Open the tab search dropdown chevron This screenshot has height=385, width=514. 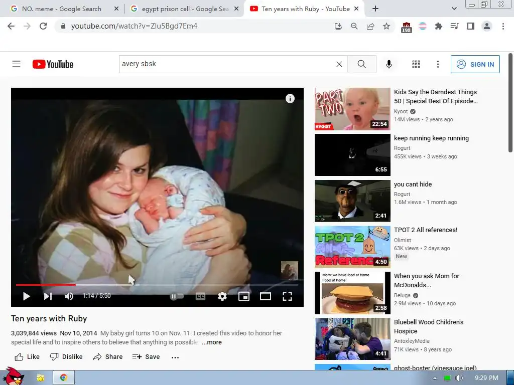(454, 9)
